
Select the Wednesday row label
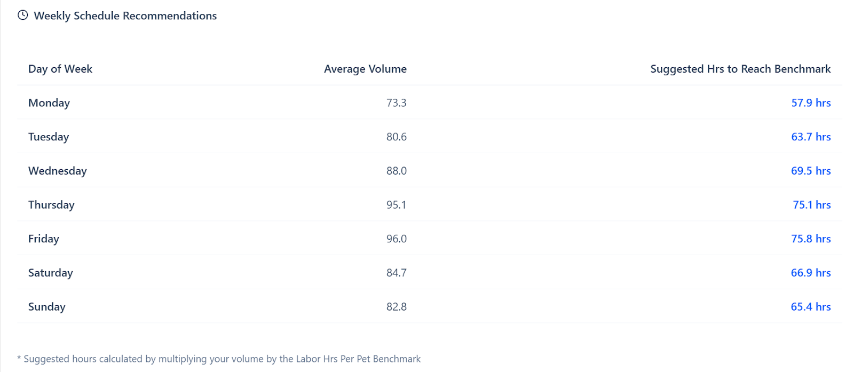point(58,171)
